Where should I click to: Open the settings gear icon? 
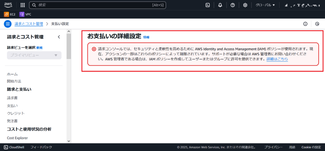(x=245, y=5)
